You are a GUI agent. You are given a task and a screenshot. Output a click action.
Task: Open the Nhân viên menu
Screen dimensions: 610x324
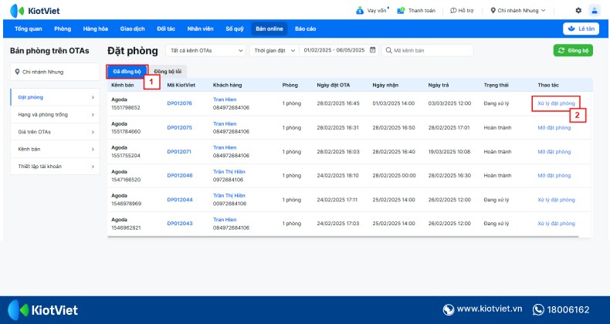(200, 29)
